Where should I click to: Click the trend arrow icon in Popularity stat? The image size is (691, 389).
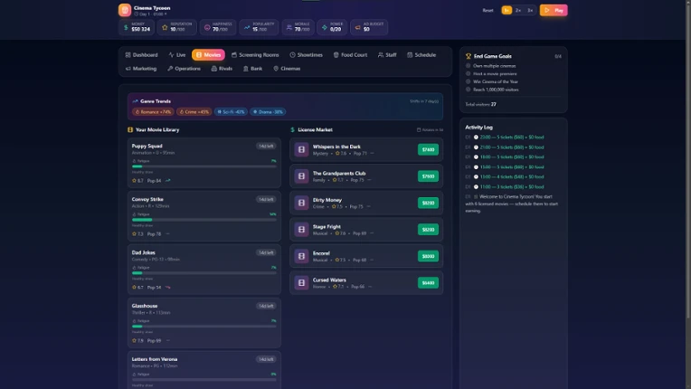point(247,27)
